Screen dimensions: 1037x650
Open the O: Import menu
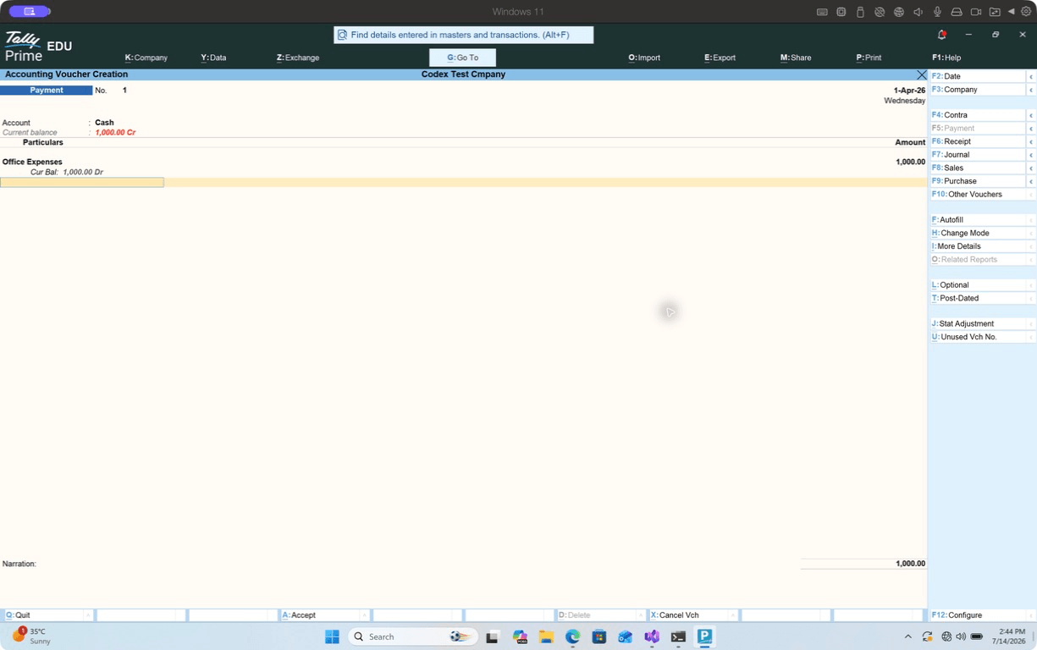coord(644,58)
